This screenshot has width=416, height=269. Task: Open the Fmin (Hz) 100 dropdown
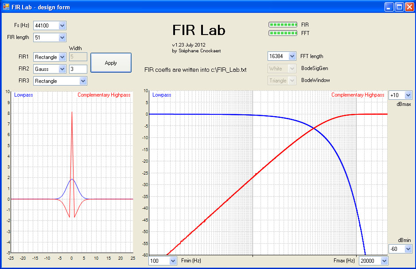pyautogui.click(x=173, y=261)
